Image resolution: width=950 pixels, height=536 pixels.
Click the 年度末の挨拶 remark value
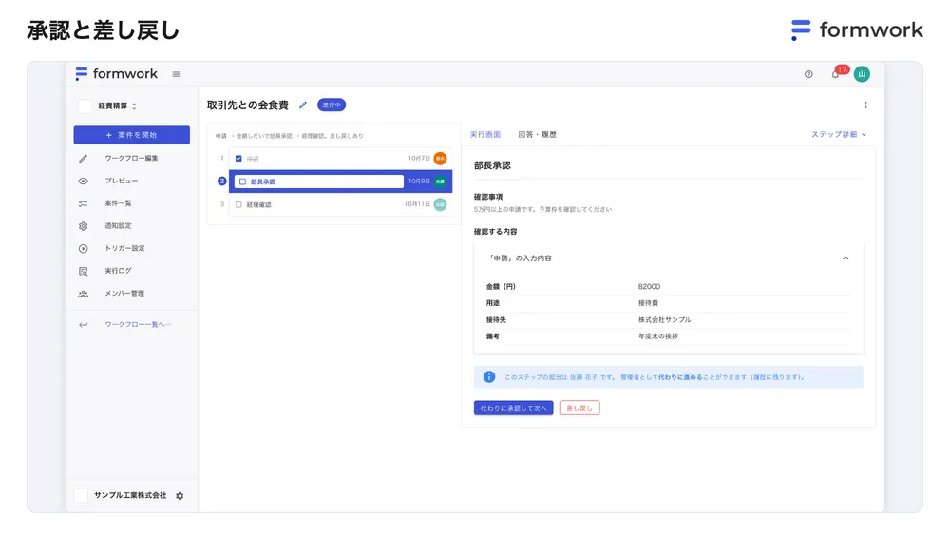pos(658,335)
